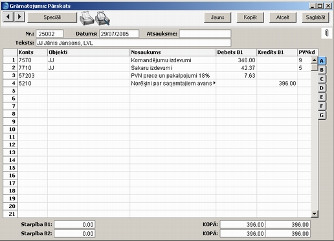This screenshot has height=241, width=334.
Task: Switch to flip tab G
Action: (322, 115)
